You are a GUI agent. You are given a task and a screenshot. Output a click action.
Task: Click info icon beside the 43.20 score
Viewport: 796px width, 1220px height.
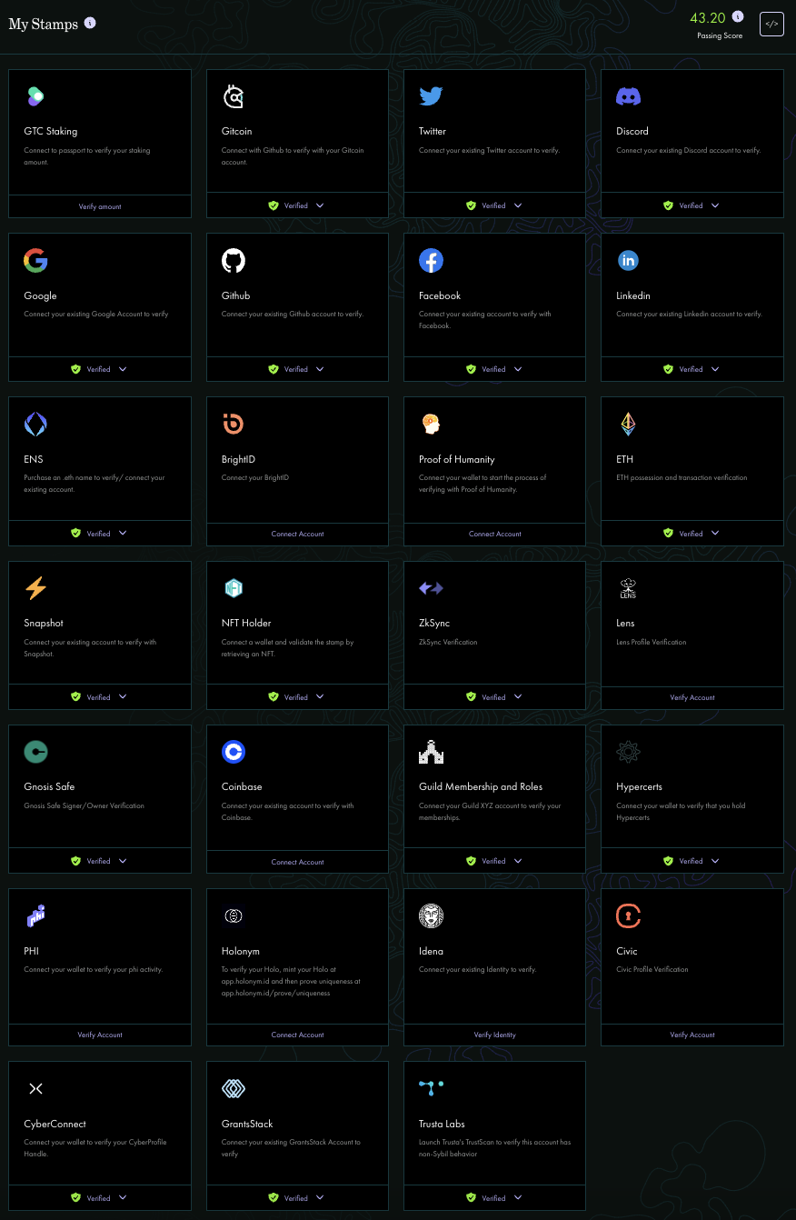738,16
